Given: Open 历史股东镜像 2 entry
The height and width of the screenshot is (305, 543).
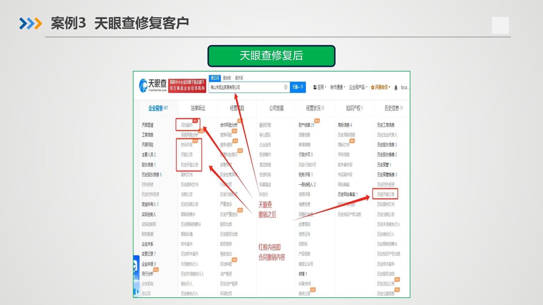Looking at the screenshot, I should (x=387, y=155).
